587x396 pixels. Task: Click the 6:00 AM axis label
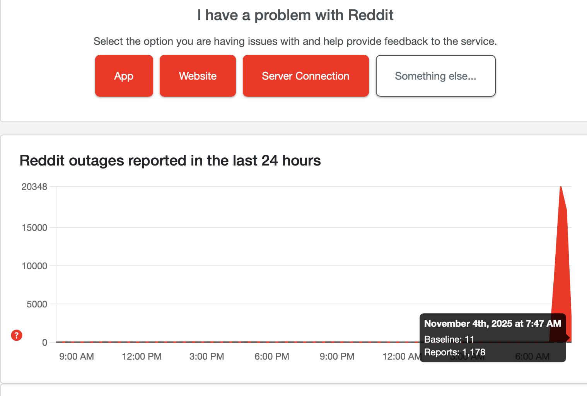(532, 356)
